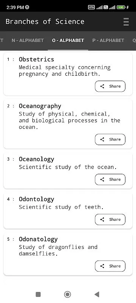Image resolution: width=136 pixels, height=303 pixels.
Task: Switch to the P - ALPHABET tab
Action: [x=108, y=41]
